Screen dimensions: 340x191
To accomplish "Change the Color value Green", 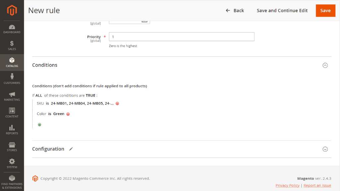I will (x=59, y=114).
